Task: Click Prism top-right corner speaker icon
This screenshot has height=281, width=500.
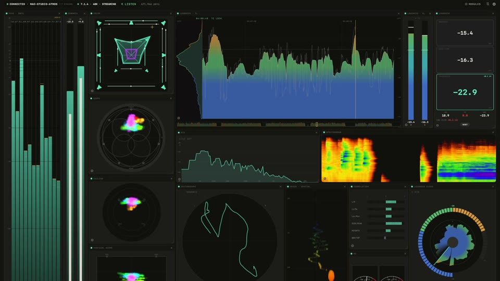Action: [164, 23]
